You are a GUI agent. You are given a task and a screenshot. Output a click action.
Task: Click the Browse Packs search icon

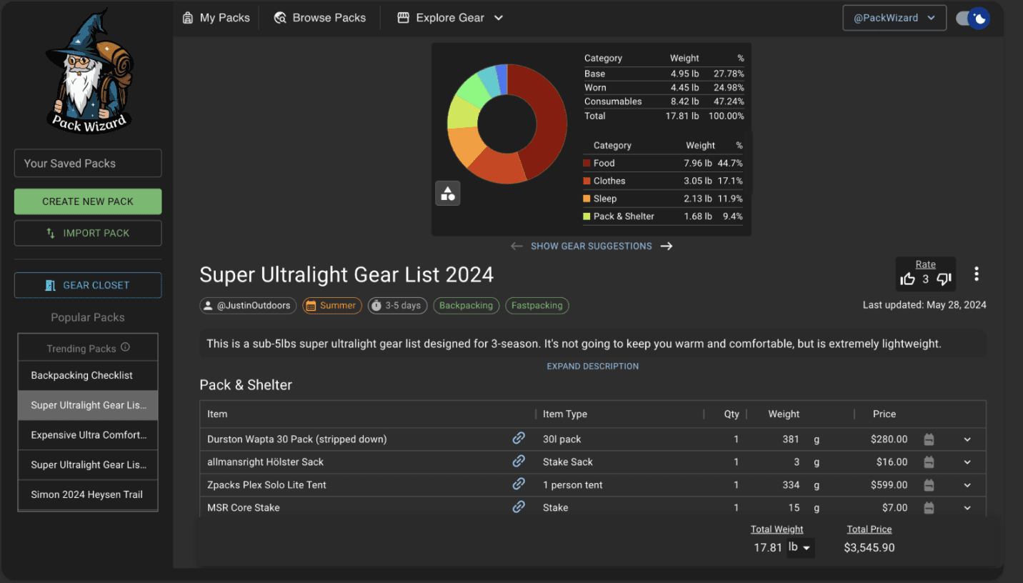280,18
